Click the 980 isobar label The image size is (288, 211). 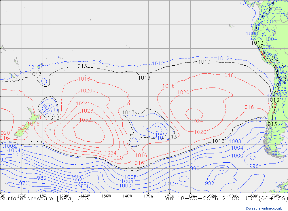coord(42,178)
